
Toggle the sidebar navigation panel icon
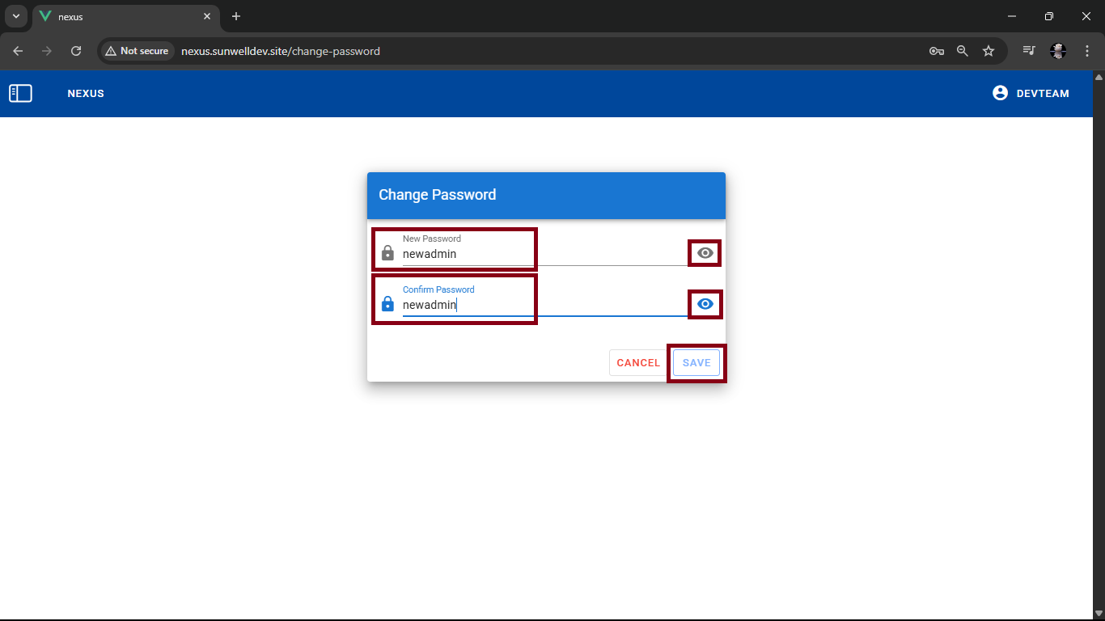coord(20,94)
